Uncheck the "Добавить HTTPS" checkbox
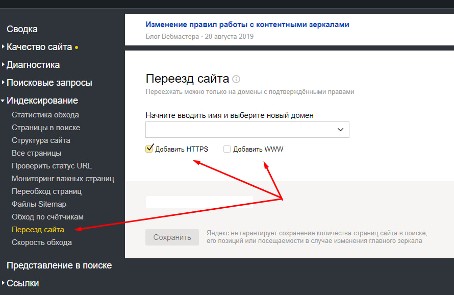Image resolution: width=454 pixels, height=295 pixels. click(149, 149)
